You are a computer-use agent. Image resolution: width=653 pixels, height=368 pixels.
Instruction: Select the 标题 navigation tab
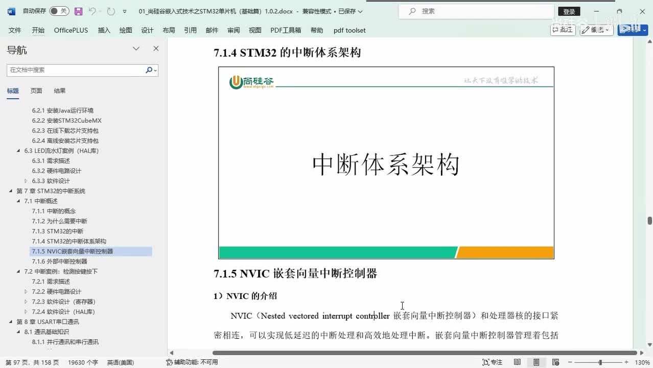[13, 91]
